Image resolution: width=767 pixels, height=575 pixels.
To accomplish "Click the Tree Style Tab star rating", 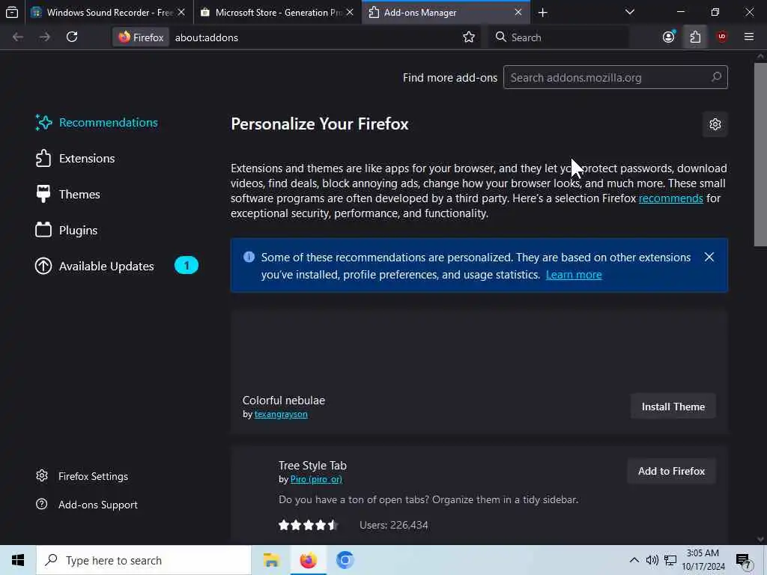I will [308, 525].
